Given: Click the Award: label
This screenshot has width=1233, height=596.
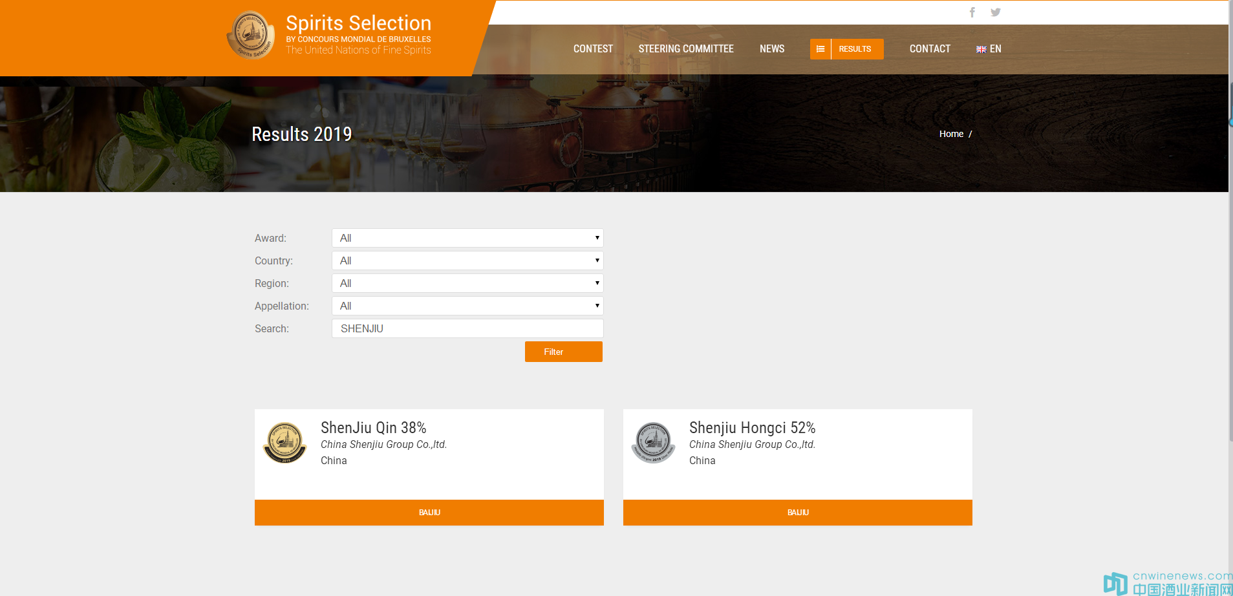Looking at the screenshot, I should (x=270, y=239).
